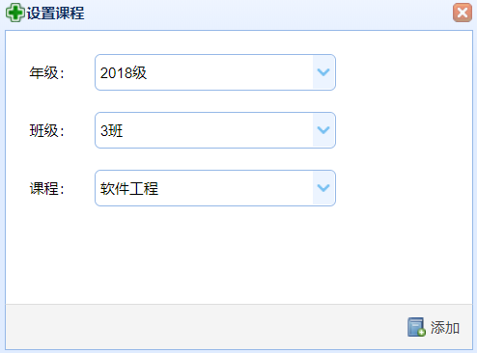
Task: Click the empty gray footer bar area
Action: pos(206,327)
